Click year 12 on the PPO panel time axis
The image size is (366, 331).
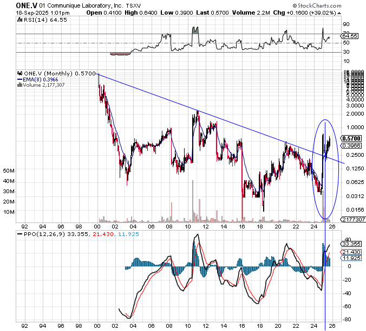pos(205,326)
